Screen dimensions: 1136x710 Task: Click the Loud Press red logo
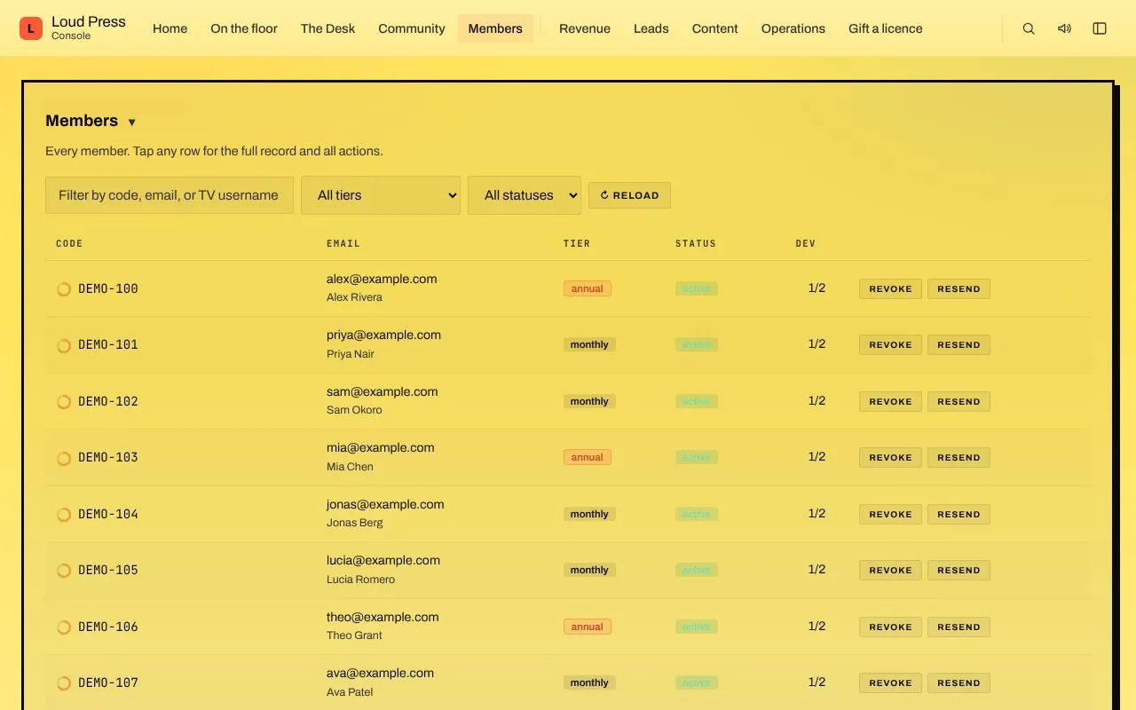coord(31,28)
